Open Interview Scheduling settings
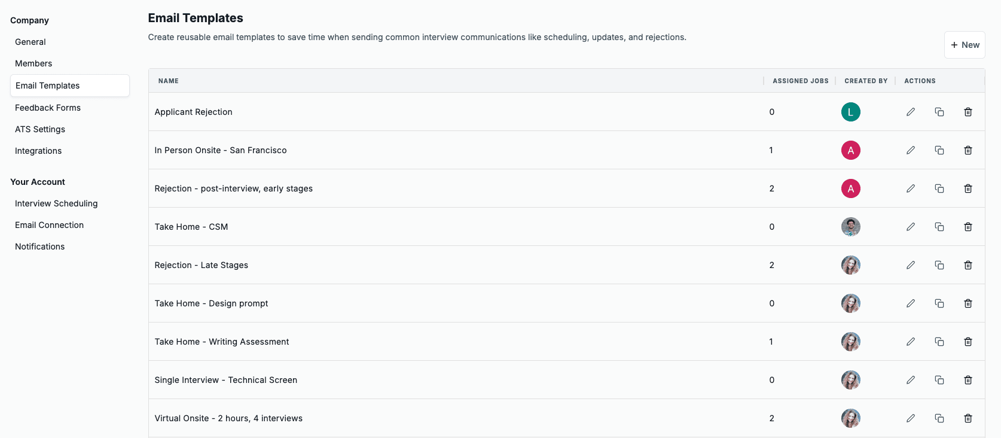The width and height of the screenshot is (1001, 438). [x=56, y=203]
